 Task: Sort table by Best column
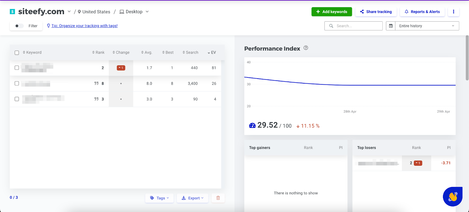pos(168,52)
